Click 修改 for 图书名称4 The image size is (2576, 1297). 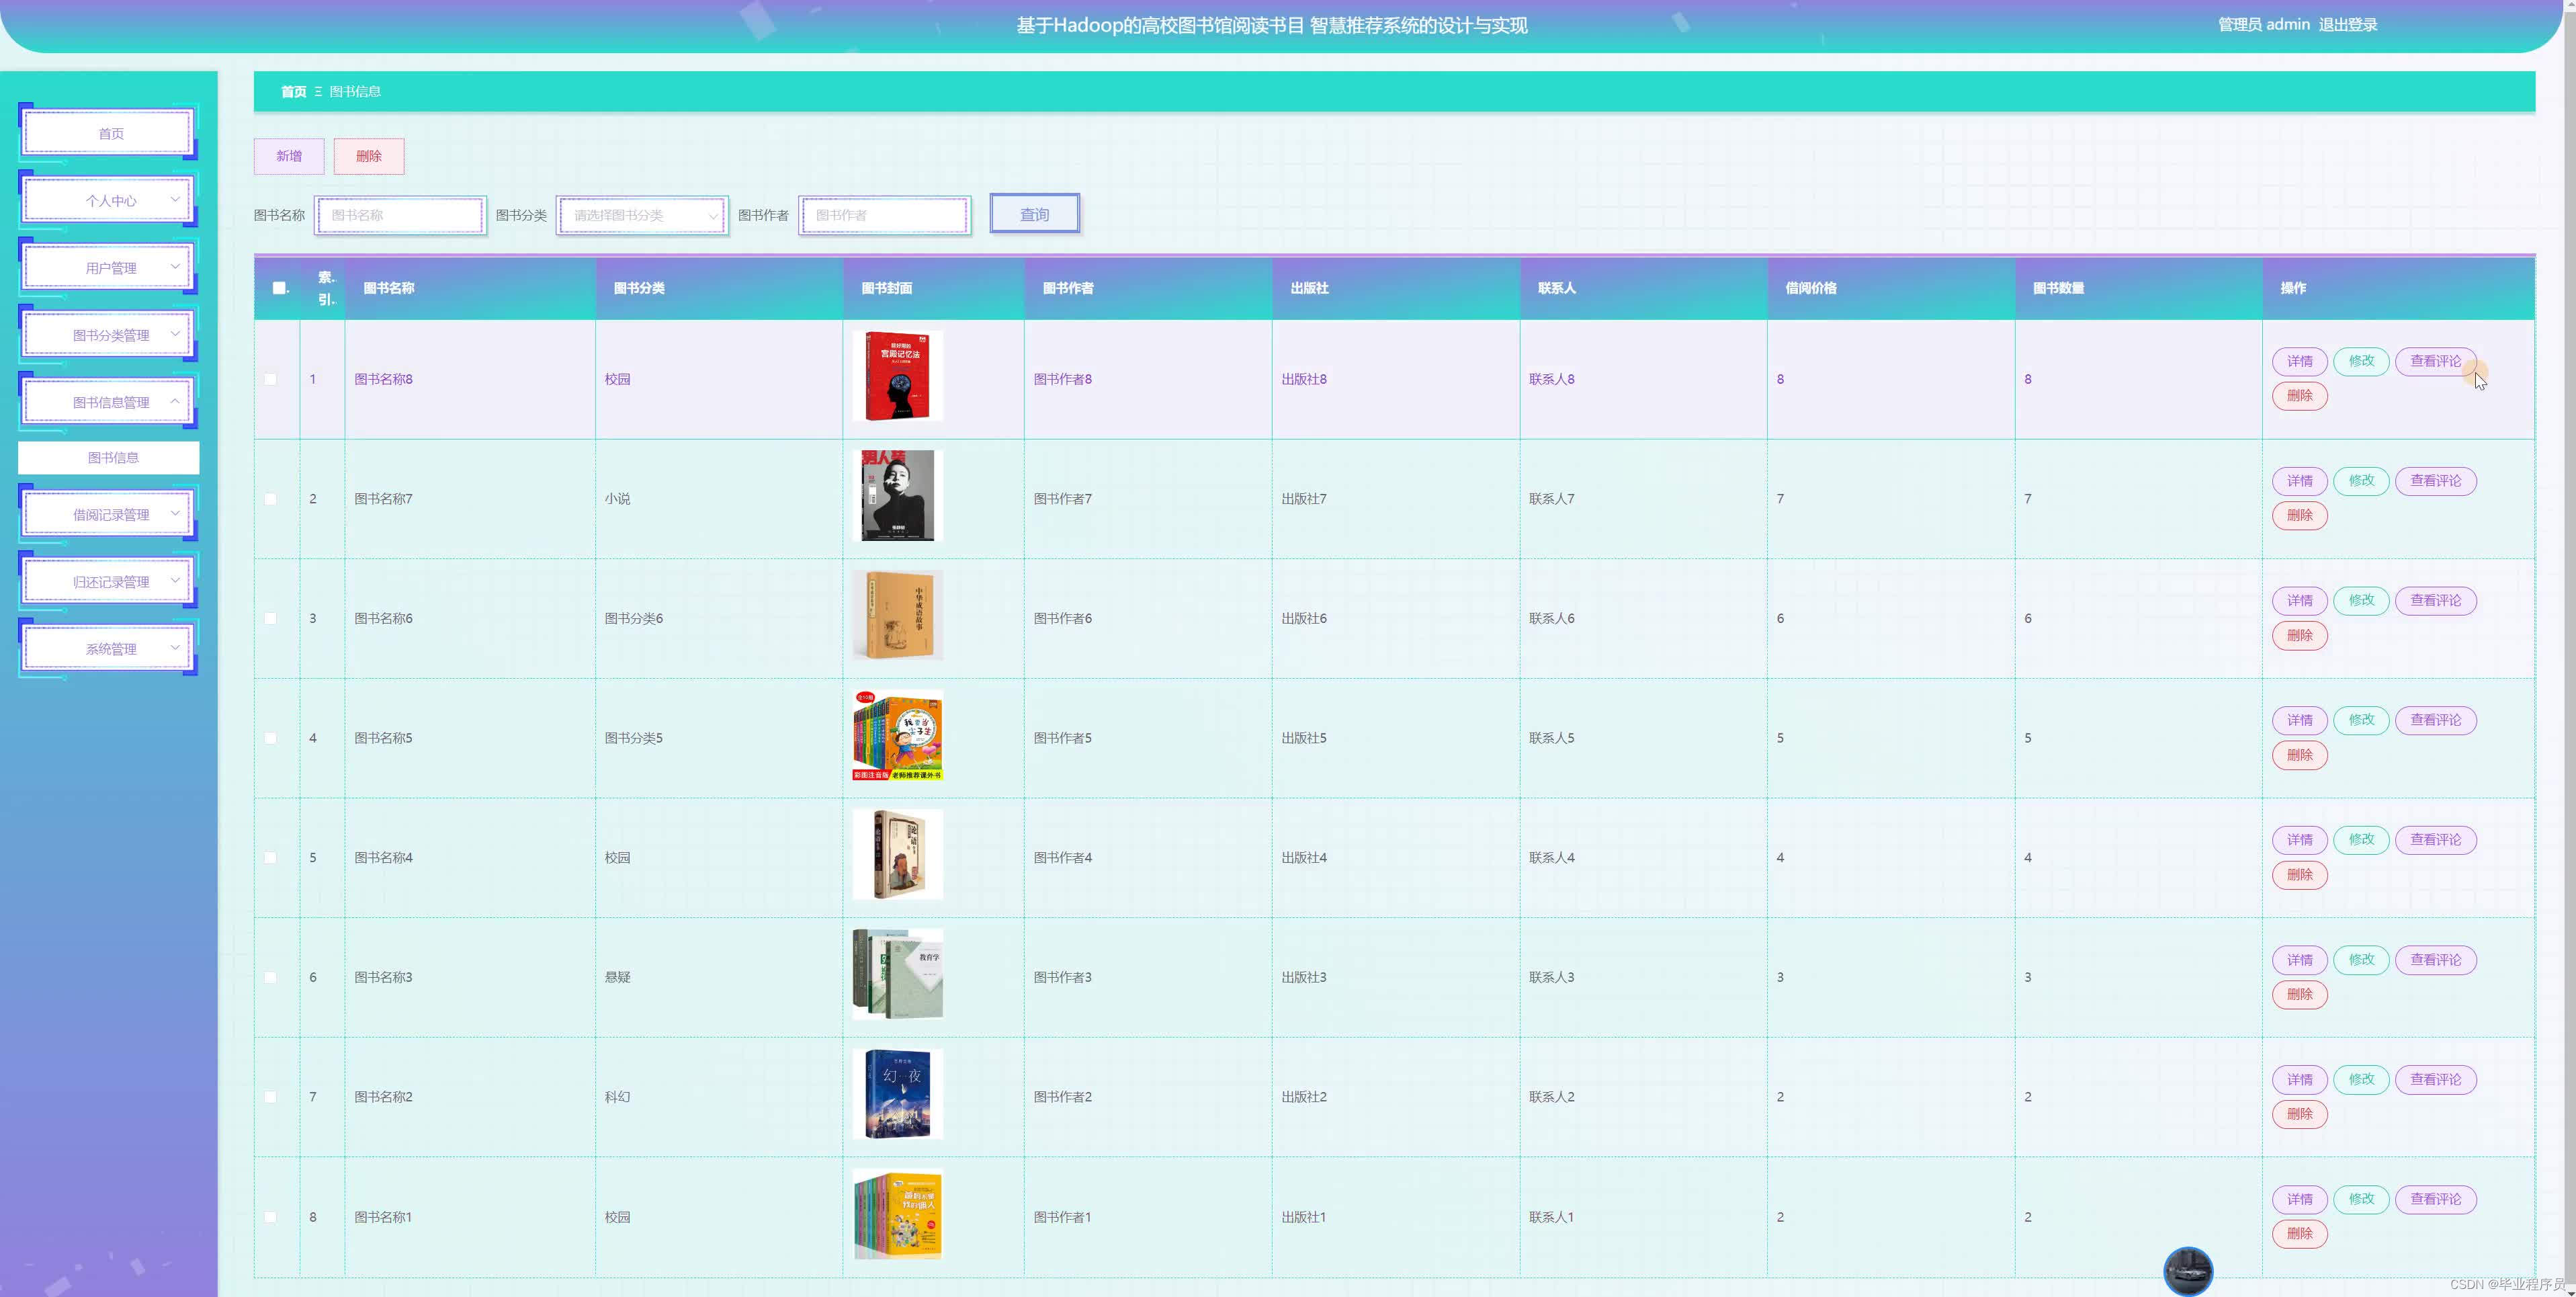2361,840
